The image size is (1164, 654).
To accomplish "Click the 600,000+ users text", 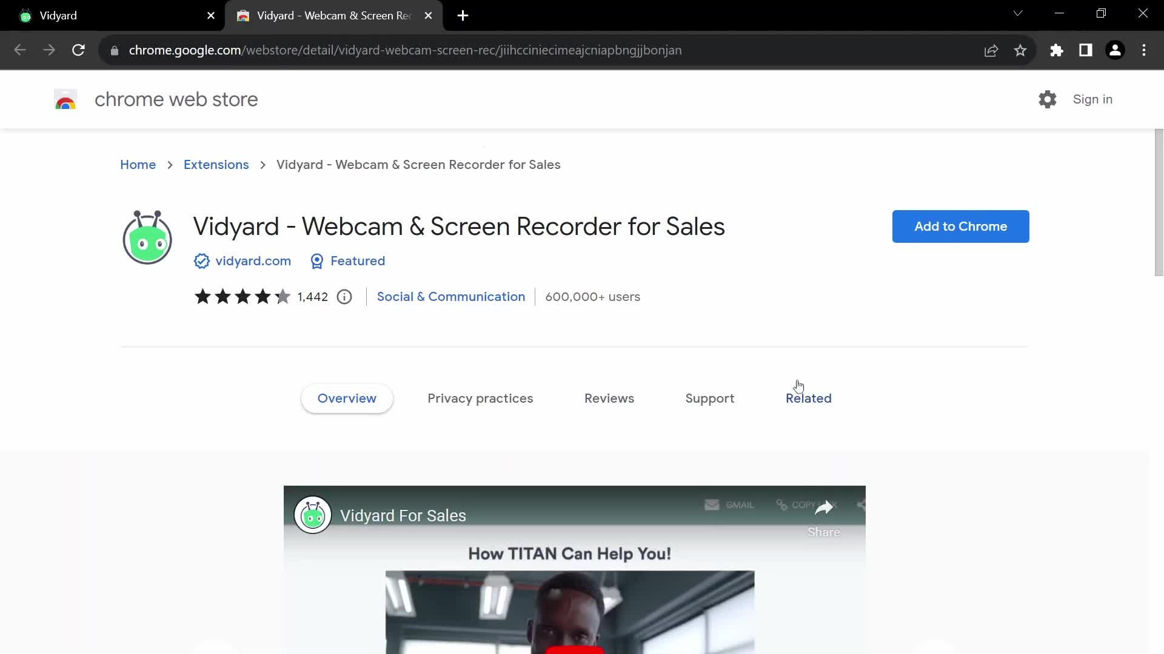I will click(592, 297).
